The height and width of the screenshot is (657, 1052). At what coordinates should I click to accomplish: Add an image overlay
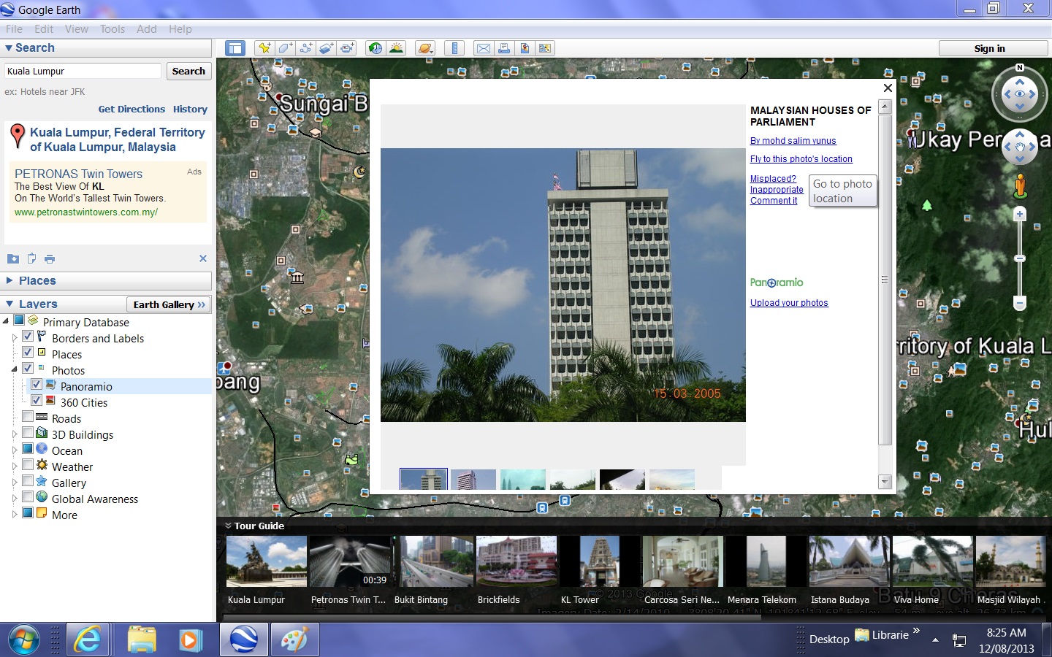326,48
